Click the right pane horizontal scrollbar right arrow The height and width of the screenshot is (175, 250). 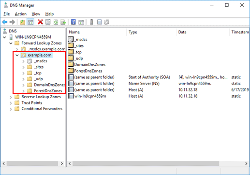pyautogui.click(x=246, y=163)
